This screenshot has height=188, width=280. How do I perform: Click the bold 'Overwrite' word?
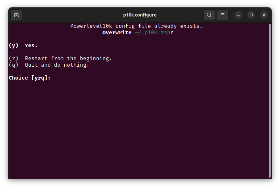117,33
